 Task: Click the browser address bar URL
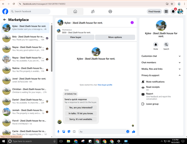click(x=44, y=4)
